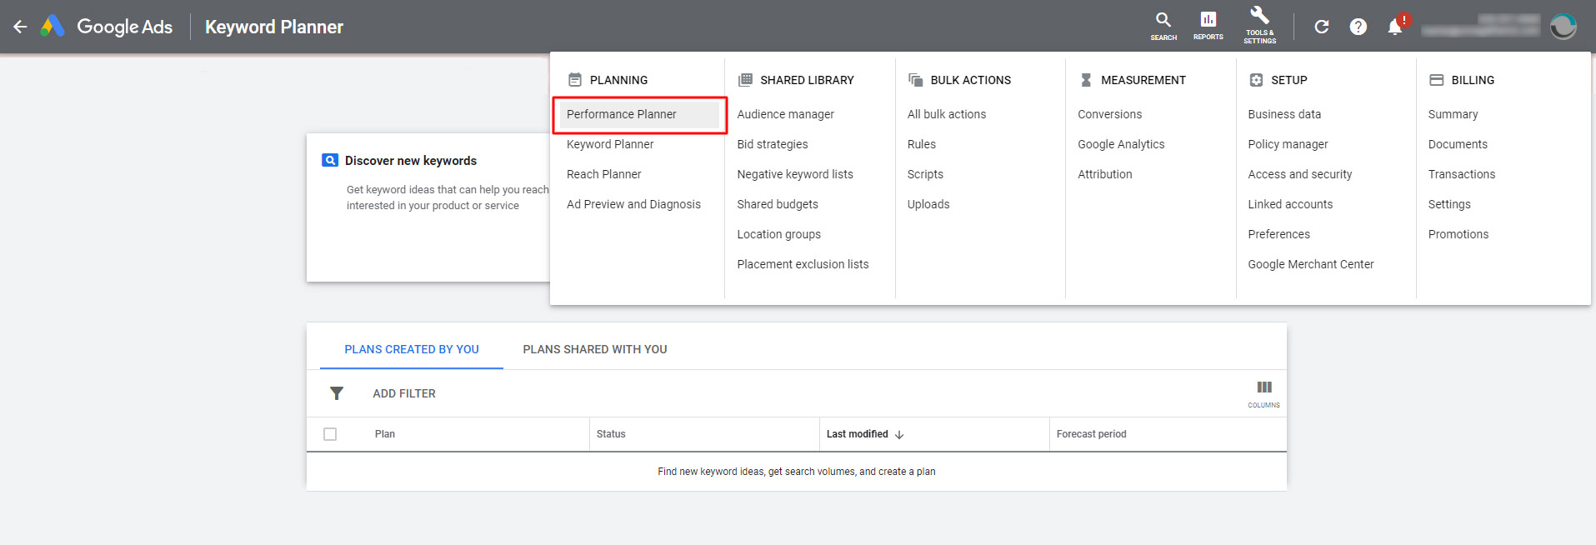Sort by Last modified arrow

tap(899, 434)
